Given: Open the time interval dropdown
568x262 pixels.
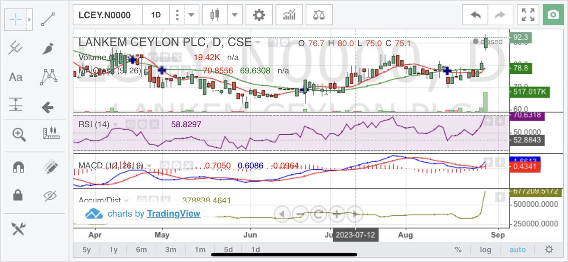Looking at the screenshot, I should 191,15.
